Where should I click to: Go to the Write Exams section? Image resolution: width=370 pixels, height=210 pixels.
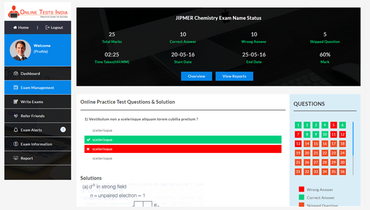[38, 101]
